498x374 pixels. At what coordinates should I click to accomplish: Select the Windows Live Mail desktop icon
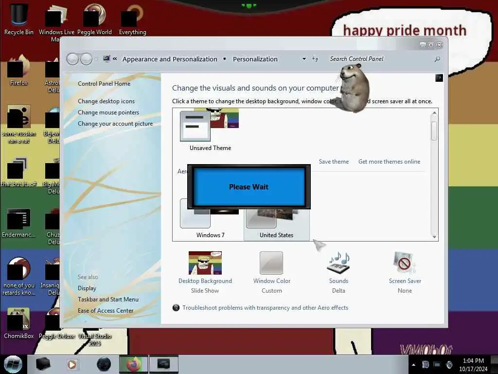(x=56, y=22)
